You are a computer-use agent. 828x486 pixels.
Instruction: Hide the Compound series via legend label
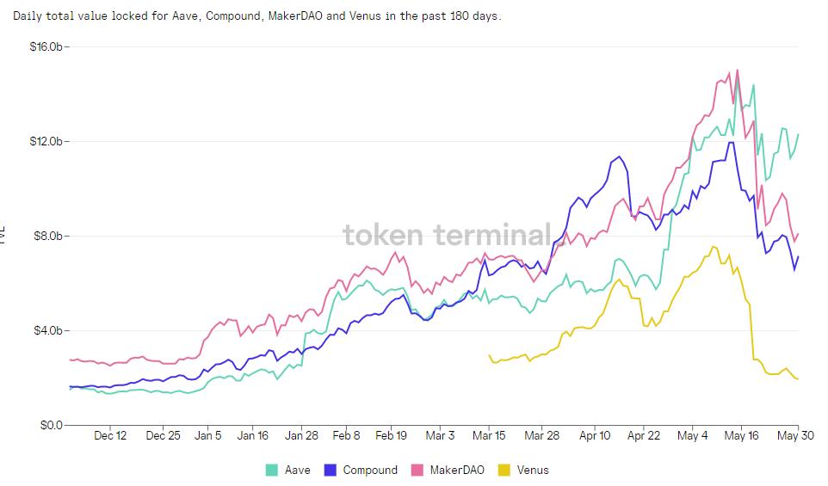[x=370, y=470]
